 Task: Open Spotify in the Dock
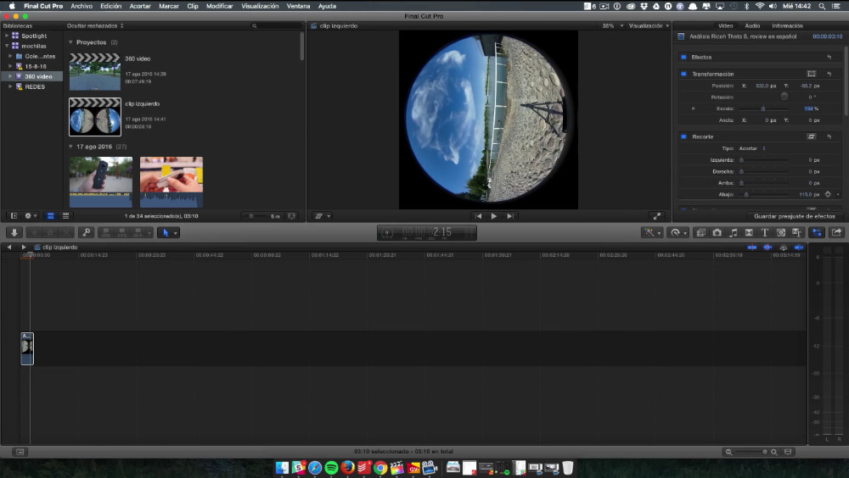(x=331, y=468)
